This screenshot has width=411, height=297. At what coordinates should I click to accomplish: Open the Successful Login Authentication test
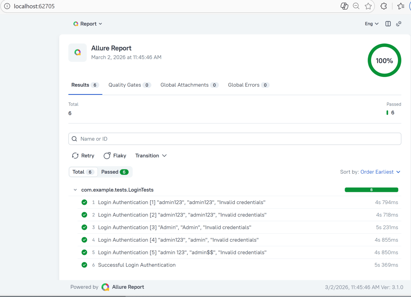coord(137,265)
